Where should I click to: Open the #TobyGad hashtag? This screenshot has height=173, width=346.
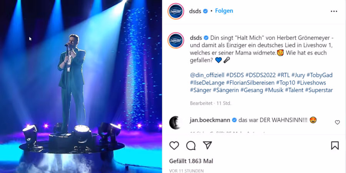tap(319, 75)
